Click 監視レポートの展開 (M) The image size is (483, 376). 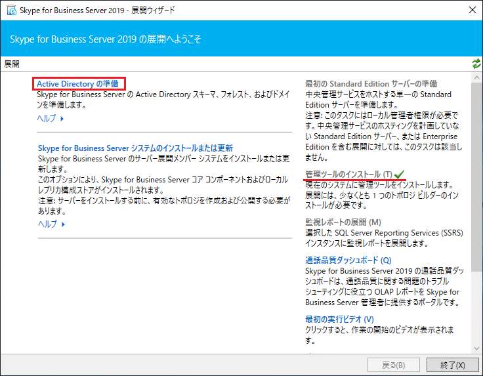[x=343, y=222]
